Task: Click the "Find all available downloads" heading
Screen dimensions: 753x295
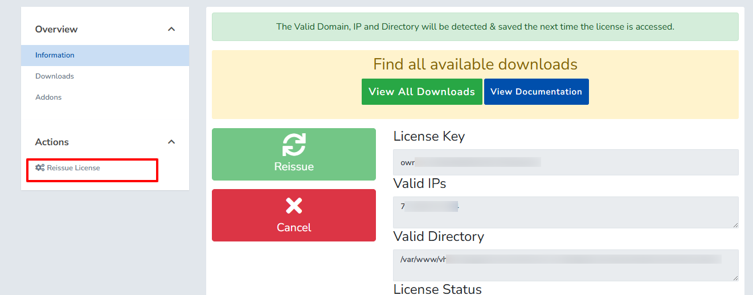Action: click(475, 64)
